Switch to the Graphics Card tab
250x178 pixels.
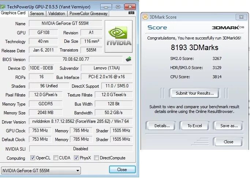[14, 13]
